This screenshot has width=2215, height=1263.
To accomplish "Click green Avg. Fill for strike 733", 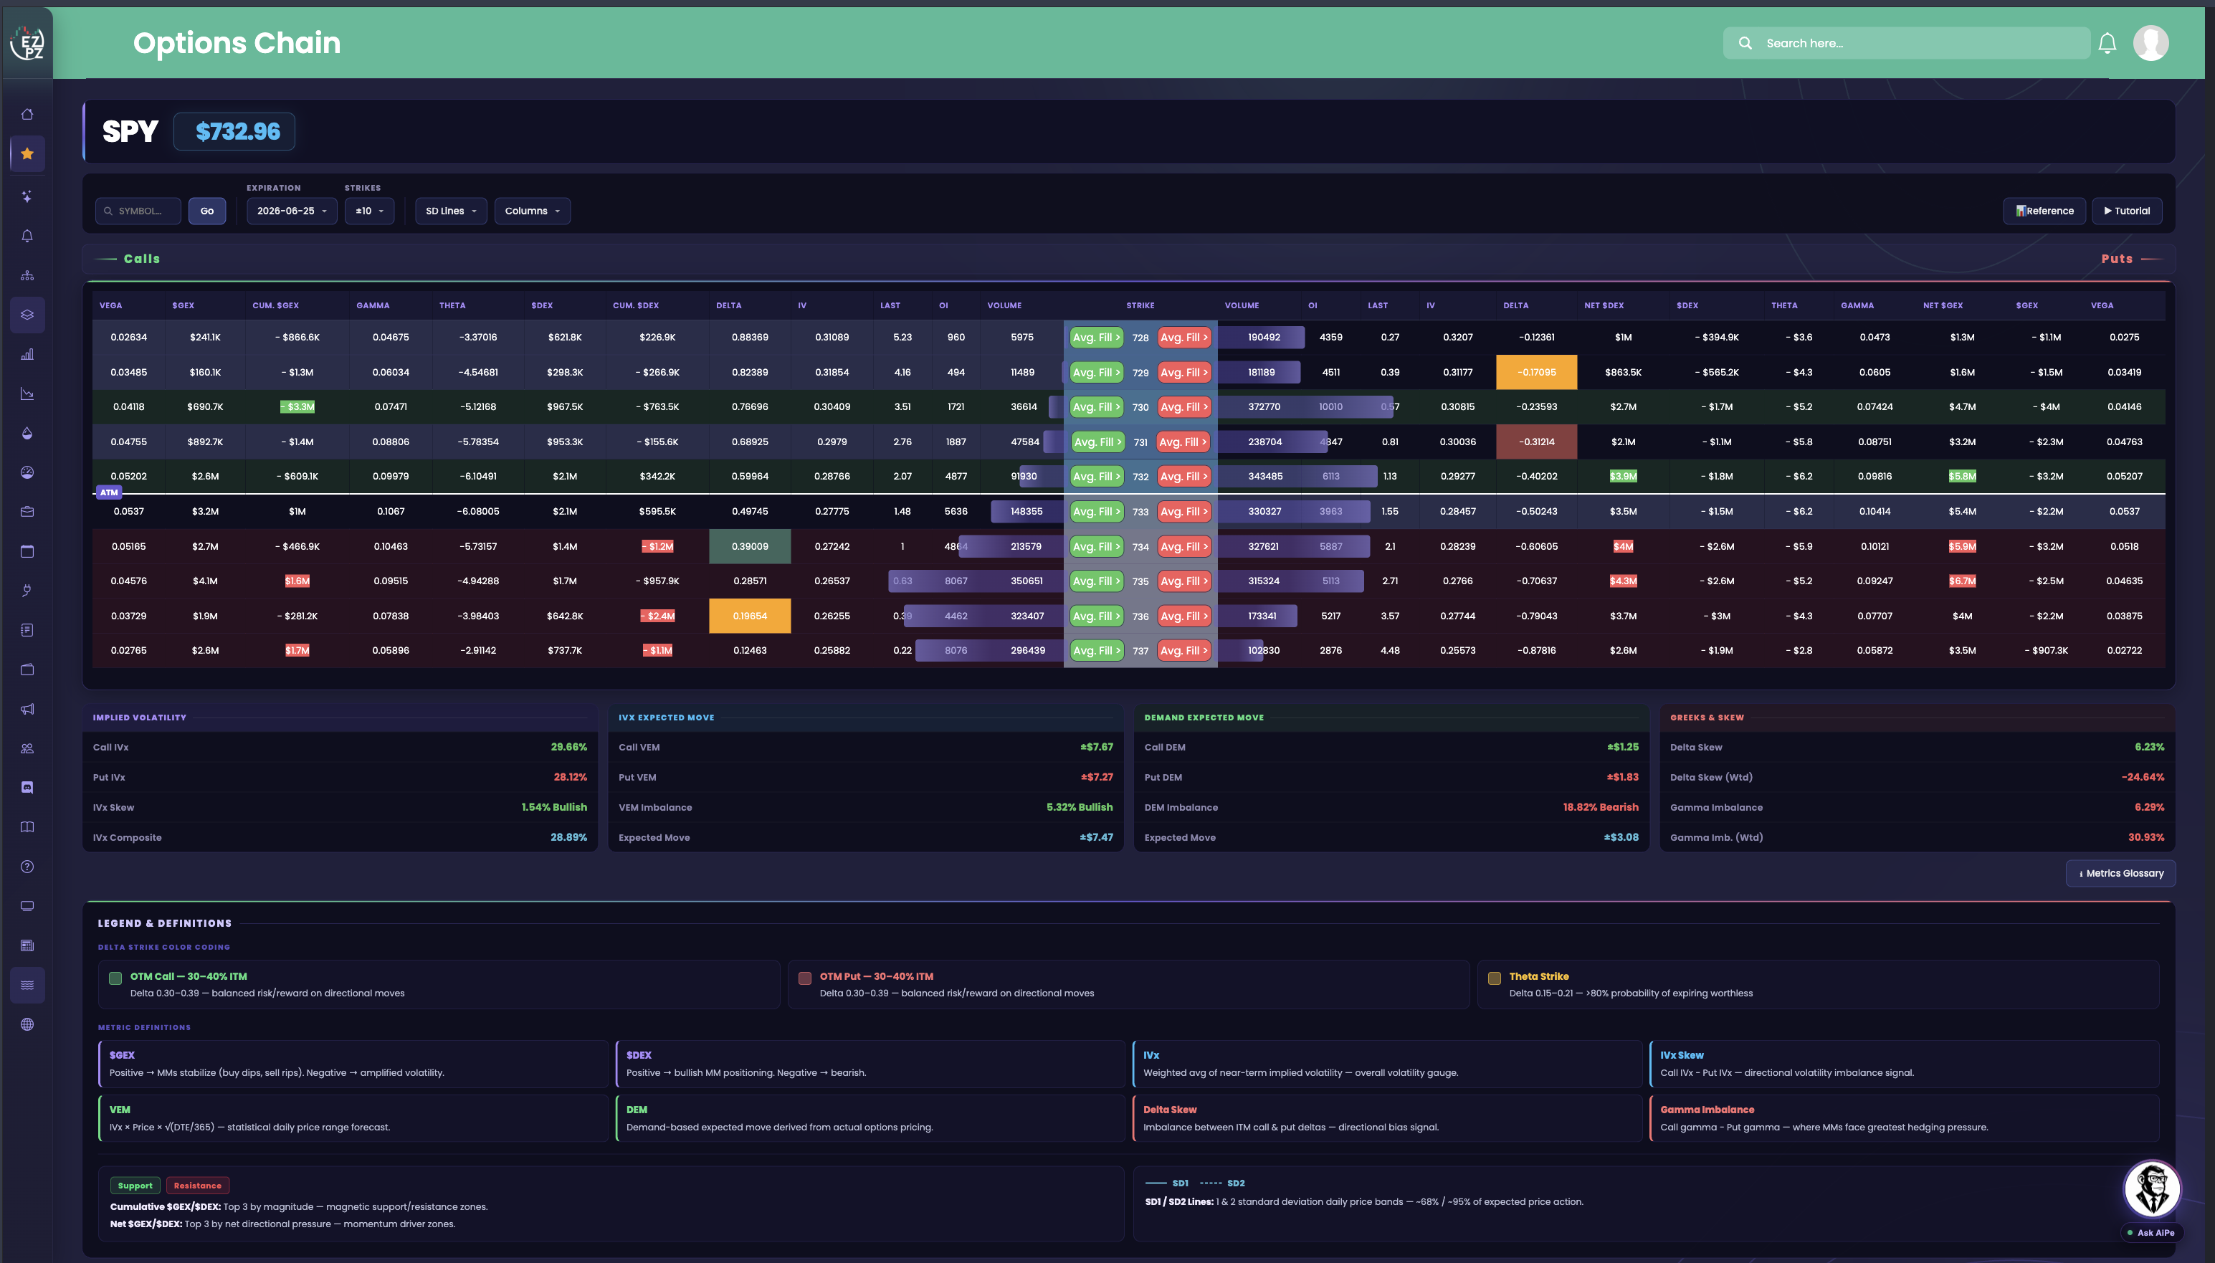I will tap(1097, 512).
